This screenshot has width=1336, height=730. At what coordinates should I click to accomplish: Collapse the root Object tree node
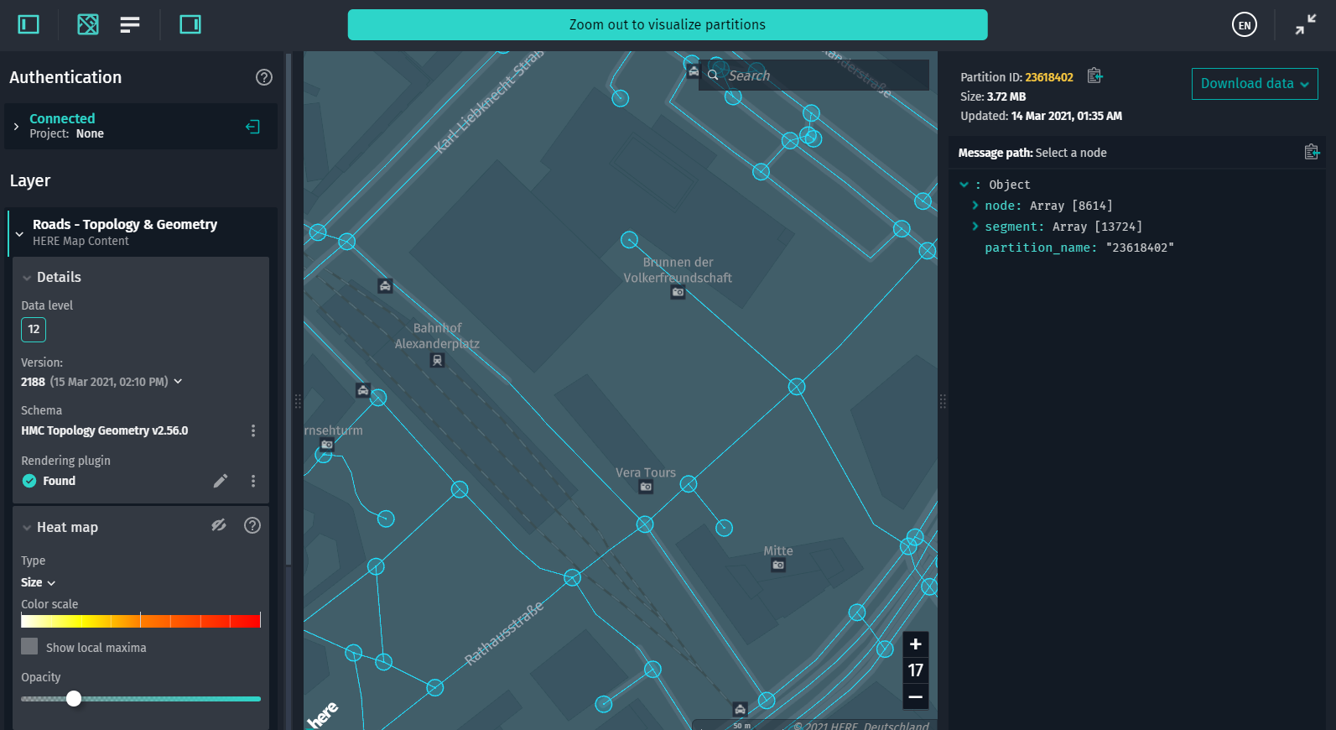[x=964, y=185]
